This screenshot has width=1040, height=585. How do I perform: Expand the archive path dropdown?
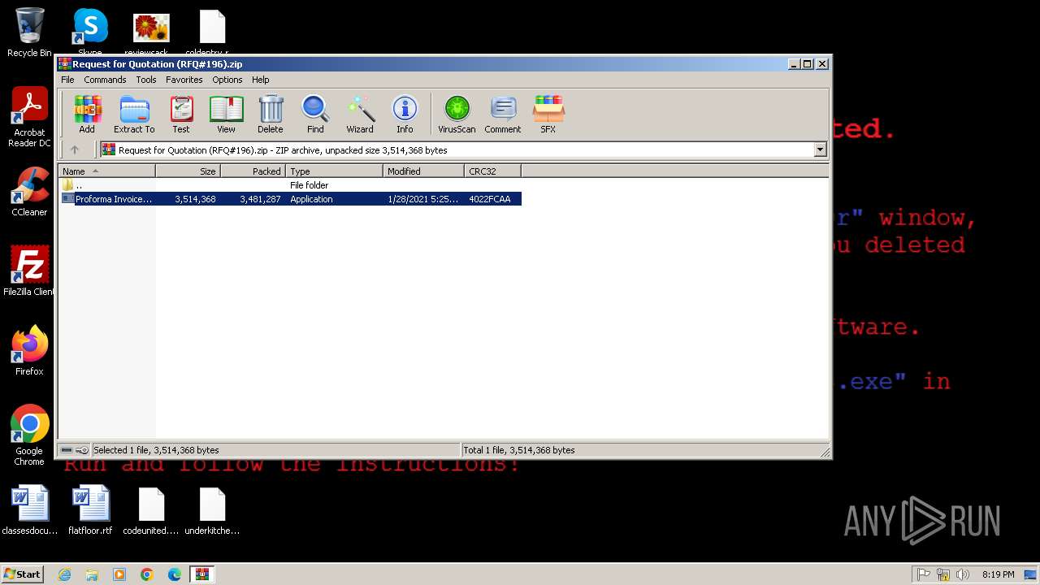(820, 149)
